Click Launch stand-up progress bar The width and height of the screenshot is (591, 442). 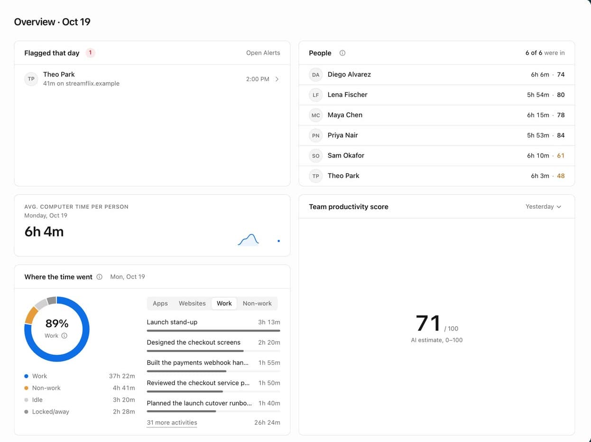(x=213, y=331)
